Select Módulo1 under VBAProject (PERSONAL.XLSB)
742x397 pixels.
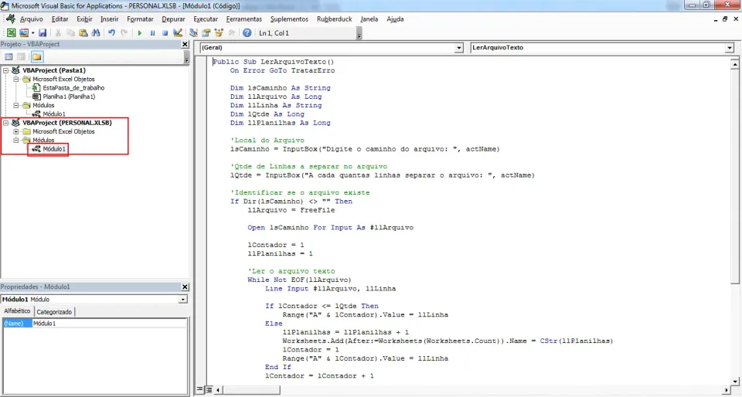54,149
